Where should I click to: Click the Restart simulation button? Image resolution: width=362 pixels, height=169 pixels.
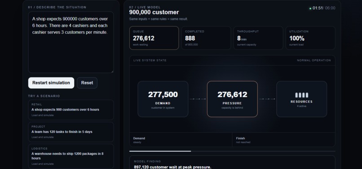51,83
